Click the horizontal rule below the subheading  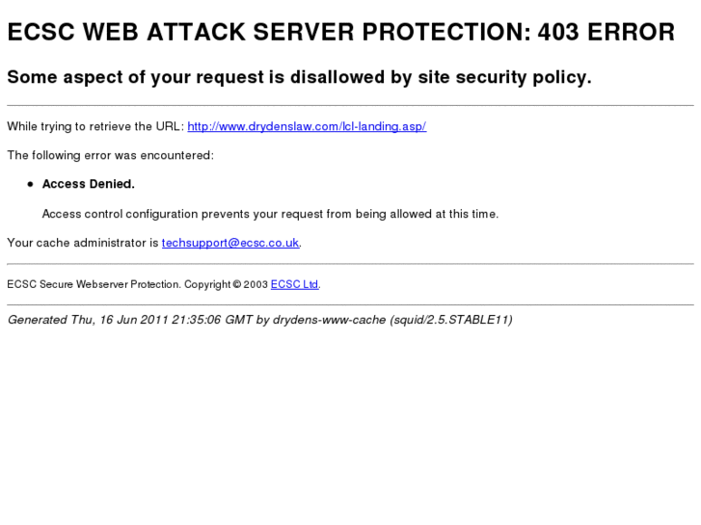coord(350,105)
